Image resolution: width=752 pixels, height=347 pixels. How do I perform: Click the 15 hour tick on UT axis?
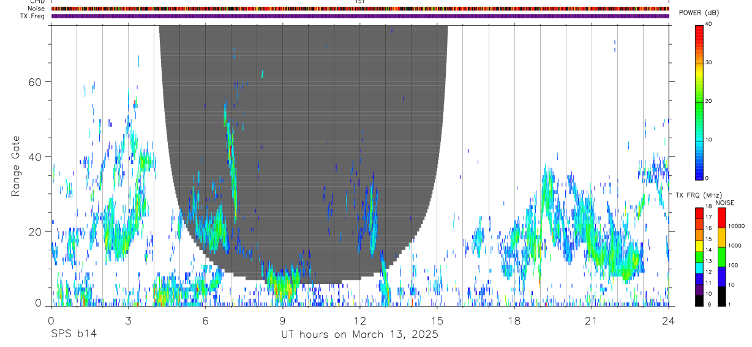pos(437,321)
